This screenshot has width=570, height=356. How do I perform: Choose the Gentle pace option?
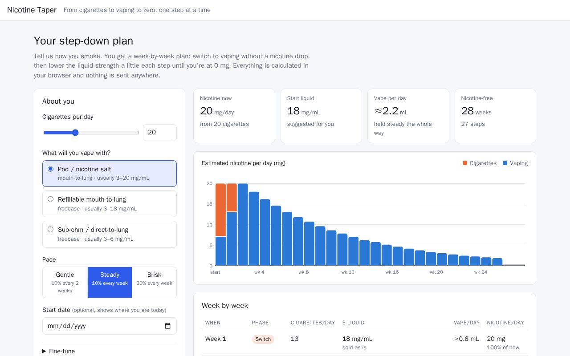65,282
